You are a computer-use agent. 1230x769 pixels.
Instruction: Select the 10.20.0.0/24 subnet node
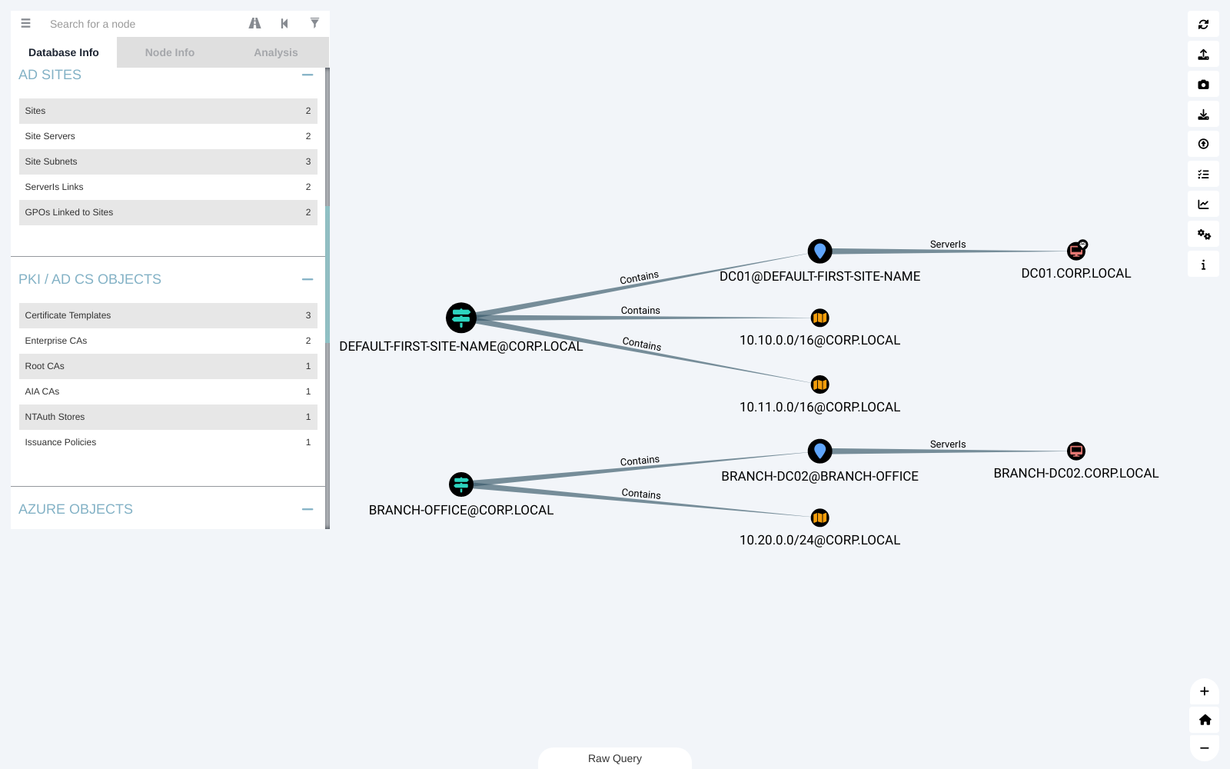[x=820, y=518]
